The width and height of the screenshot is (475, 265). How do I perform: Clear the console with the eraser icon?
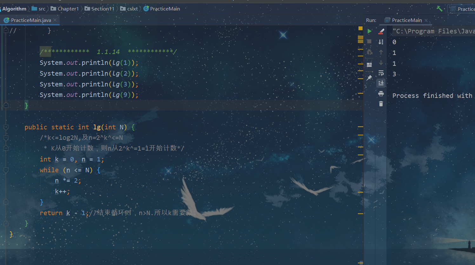pos(381,31)
